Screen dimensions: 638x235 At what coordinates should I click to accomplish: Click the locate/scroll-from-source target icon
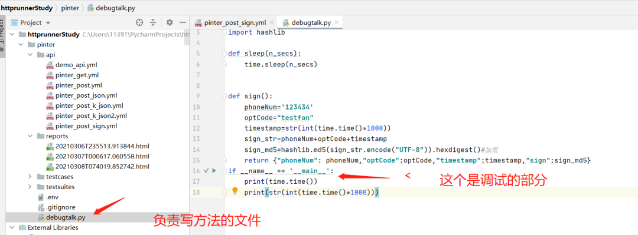(x=139, y=23)
